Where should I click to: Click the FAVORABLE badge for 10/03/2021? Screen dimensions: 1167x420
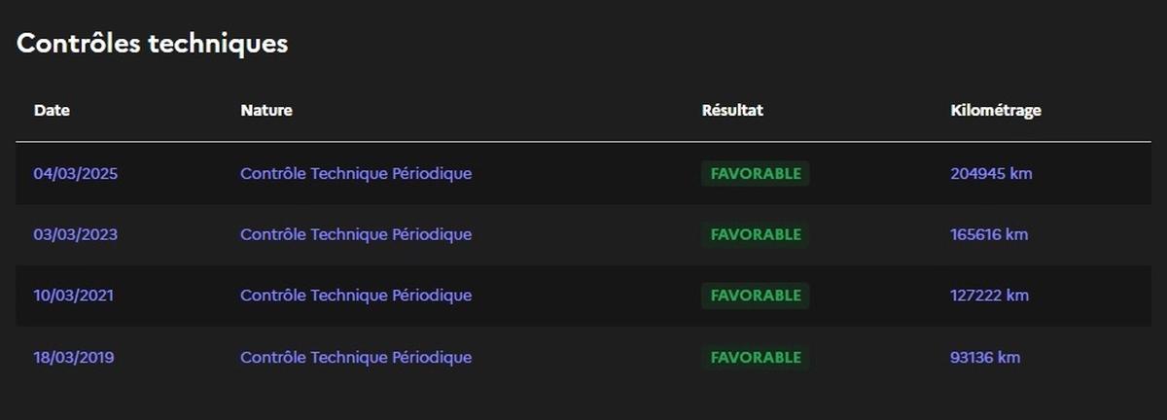[x=756, y=296]
